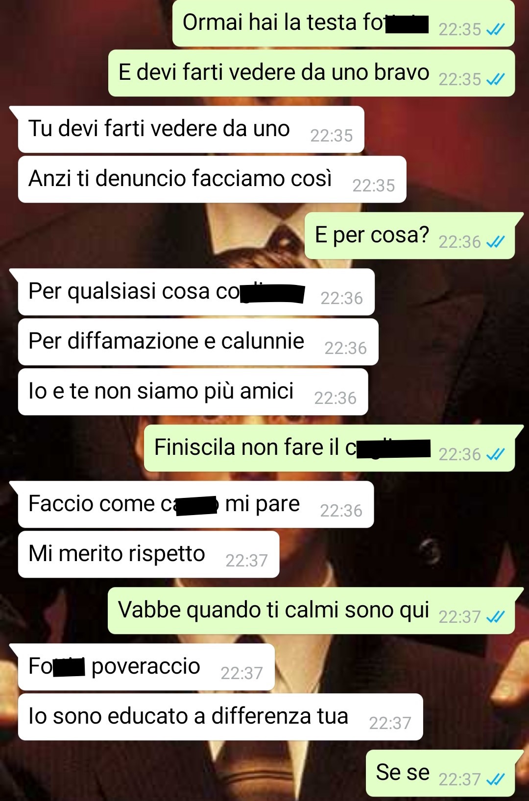Select the 'Io sono educato a differenza tua' bubble
The image size is (529, 801).
point(220,717)
